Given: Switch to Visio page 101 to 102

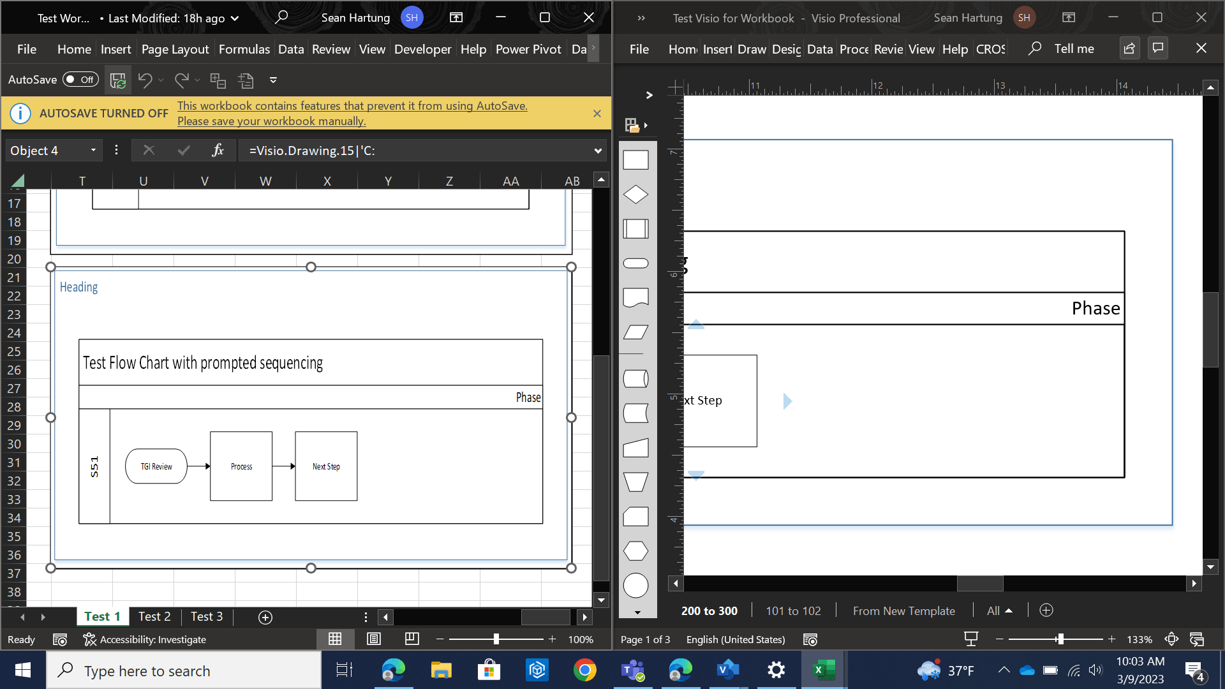Looking at the screenshot, I should 793,611.
